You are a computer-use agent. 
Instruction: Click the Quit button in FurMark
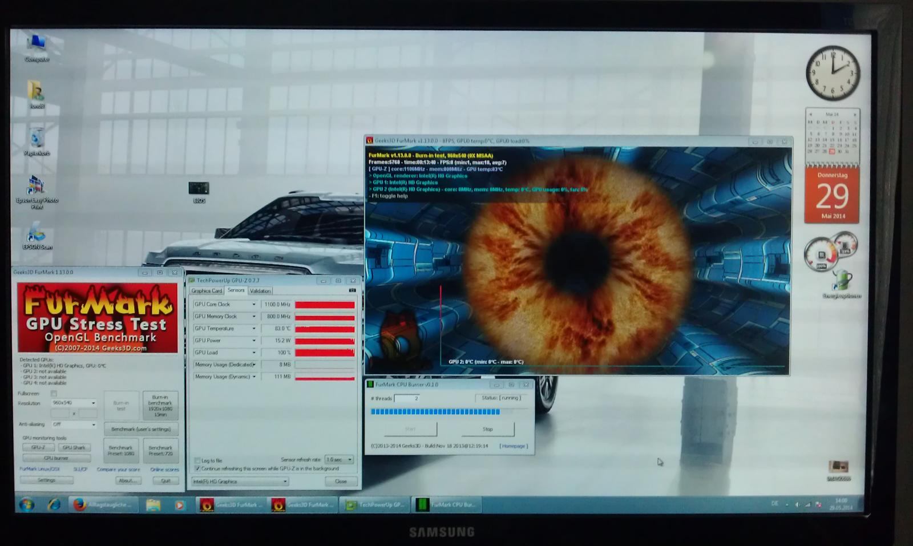point(165,480)
